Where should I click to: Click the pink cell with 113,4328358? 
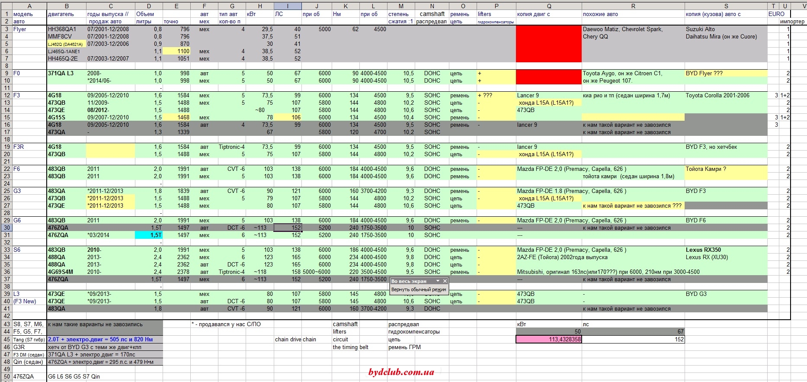[x=548, y=340]
